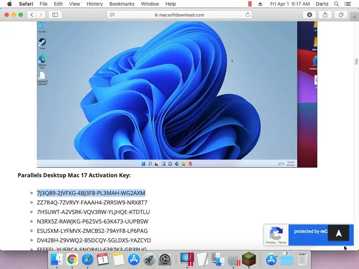Click the eject icon in menu bar
Screen dimensions: 359x269
click(260, 4)
